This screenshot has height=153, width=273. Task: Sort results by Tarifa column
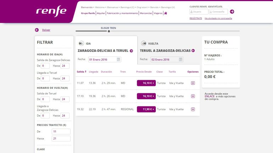(x=172, y=72)
